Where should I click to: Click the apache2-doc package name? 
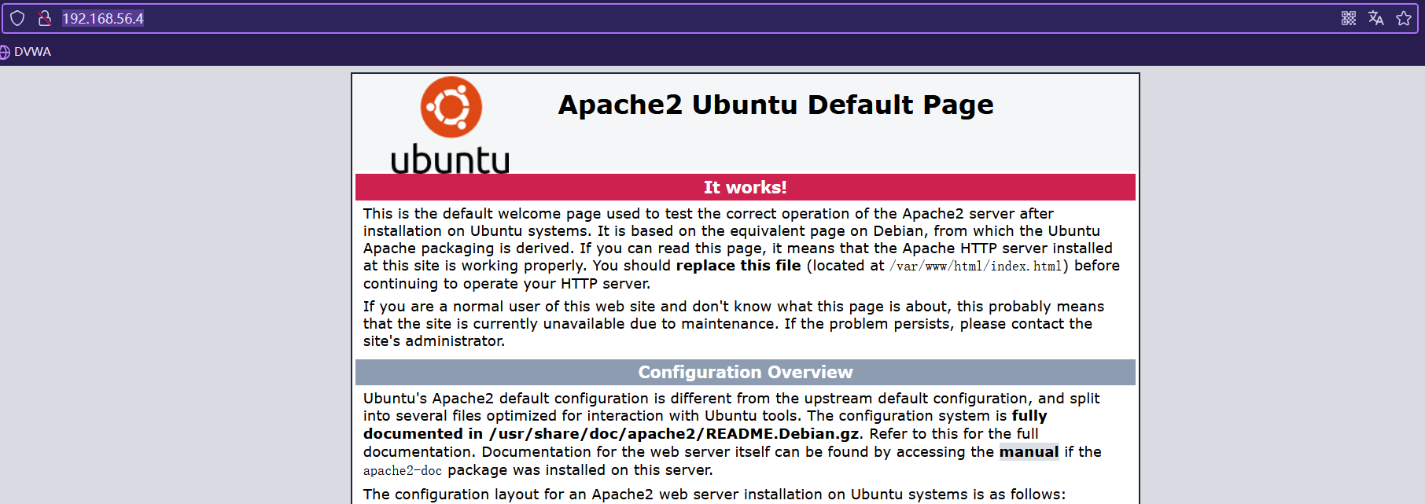click(x=402, y=470)
